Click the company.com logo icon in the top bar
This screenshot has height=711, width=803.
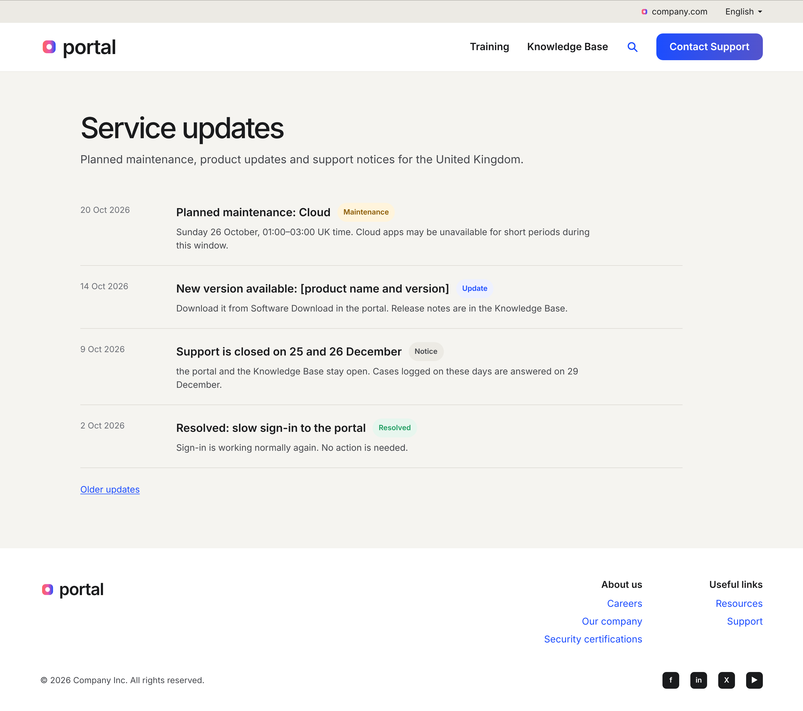tap(644, 12)
